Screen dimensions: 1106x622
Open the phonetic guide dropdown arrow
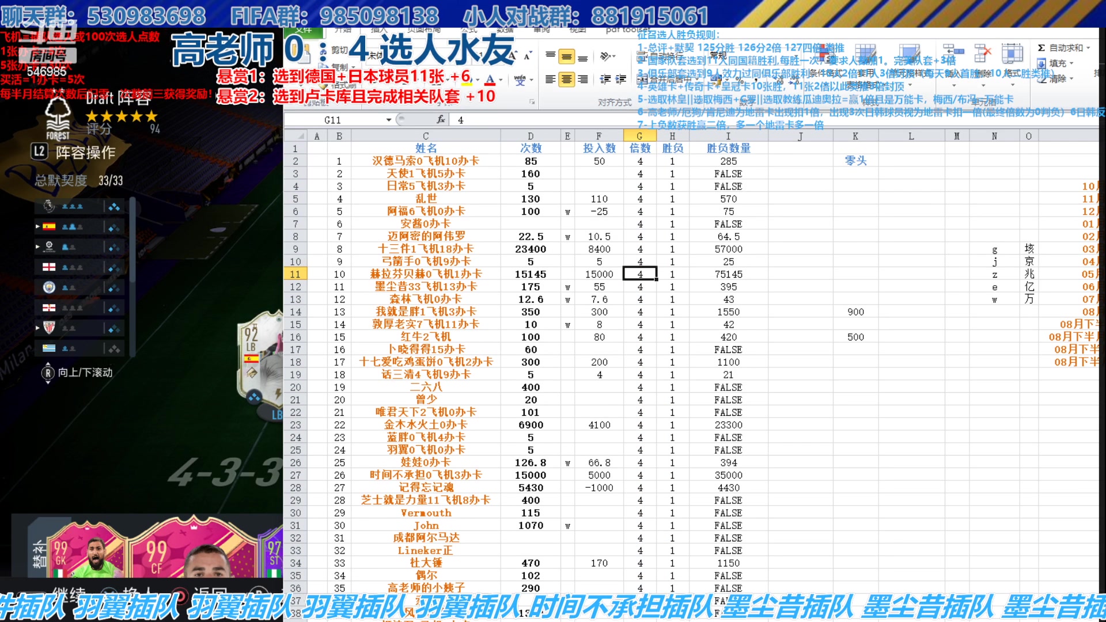click(x=531, y=80)
